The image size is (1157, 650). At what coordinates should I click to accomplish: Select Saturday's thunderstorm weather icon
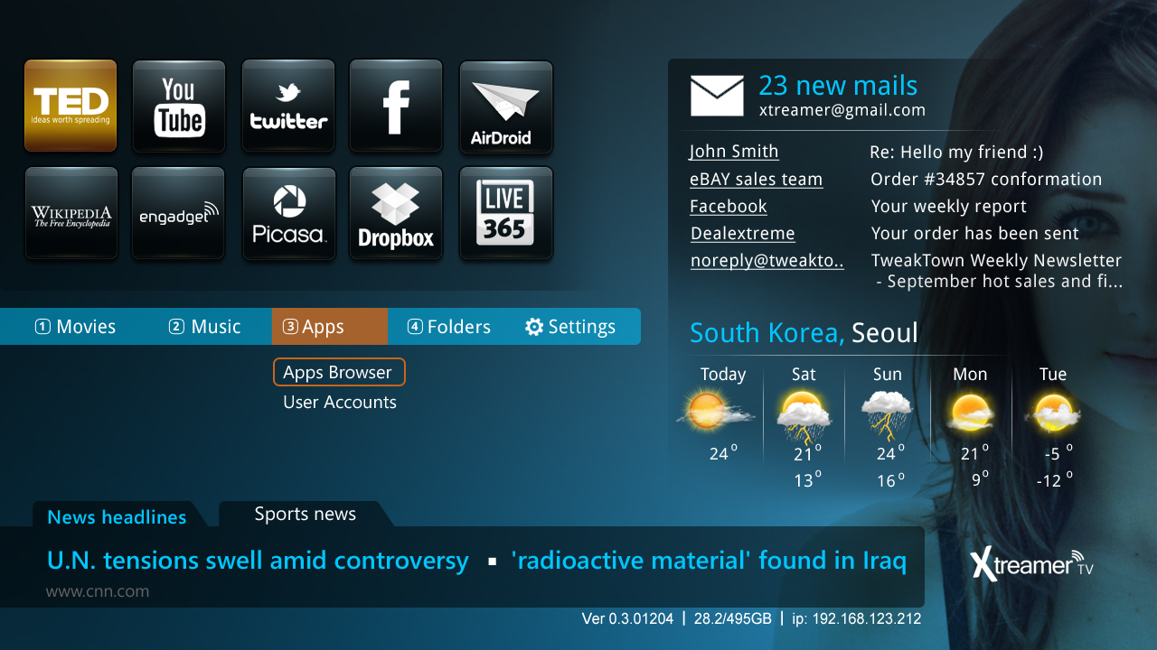coord(804,415)
